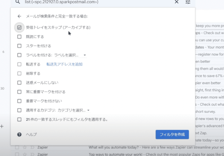Click the Zapier sender in the 'What will you automate today?' row
This screenshot has width=224, height=156.
tap(43, 147)
